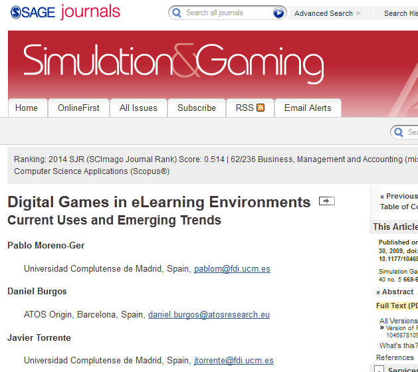
Task: Click Daniel Burgos's atosresearch email link
Action: 209,314
